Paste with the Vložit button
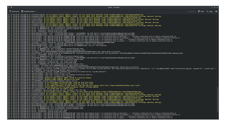The width and height of the screenshot is (226, 128). (201, 11)
